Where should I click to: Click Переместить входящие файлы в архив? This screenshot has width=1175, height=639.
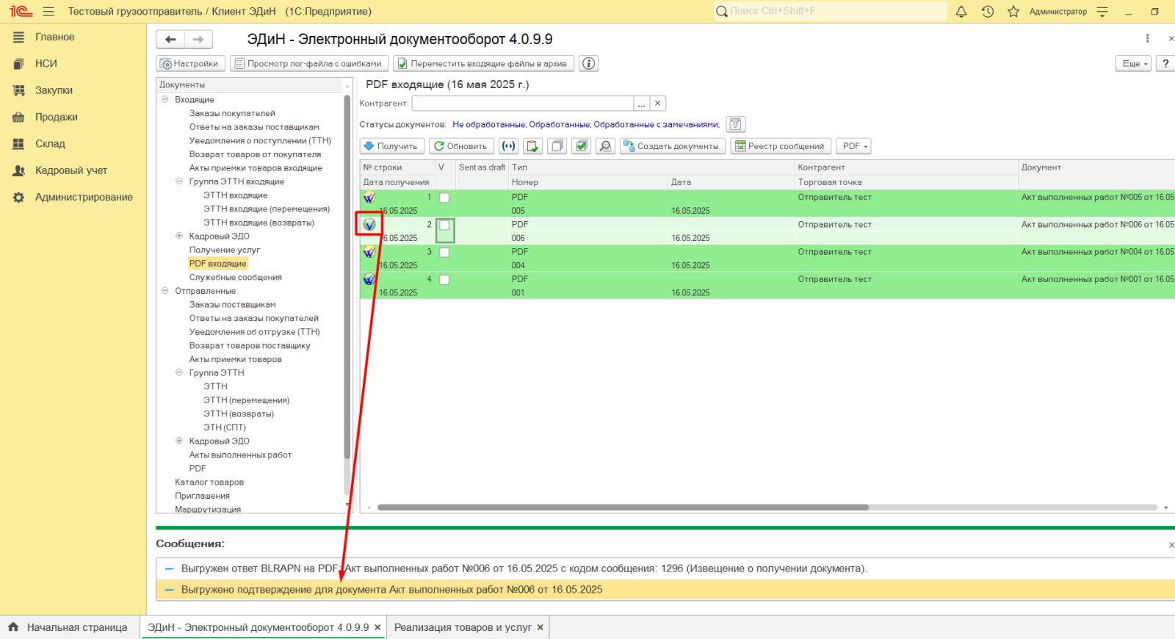[x=483, y=64]
